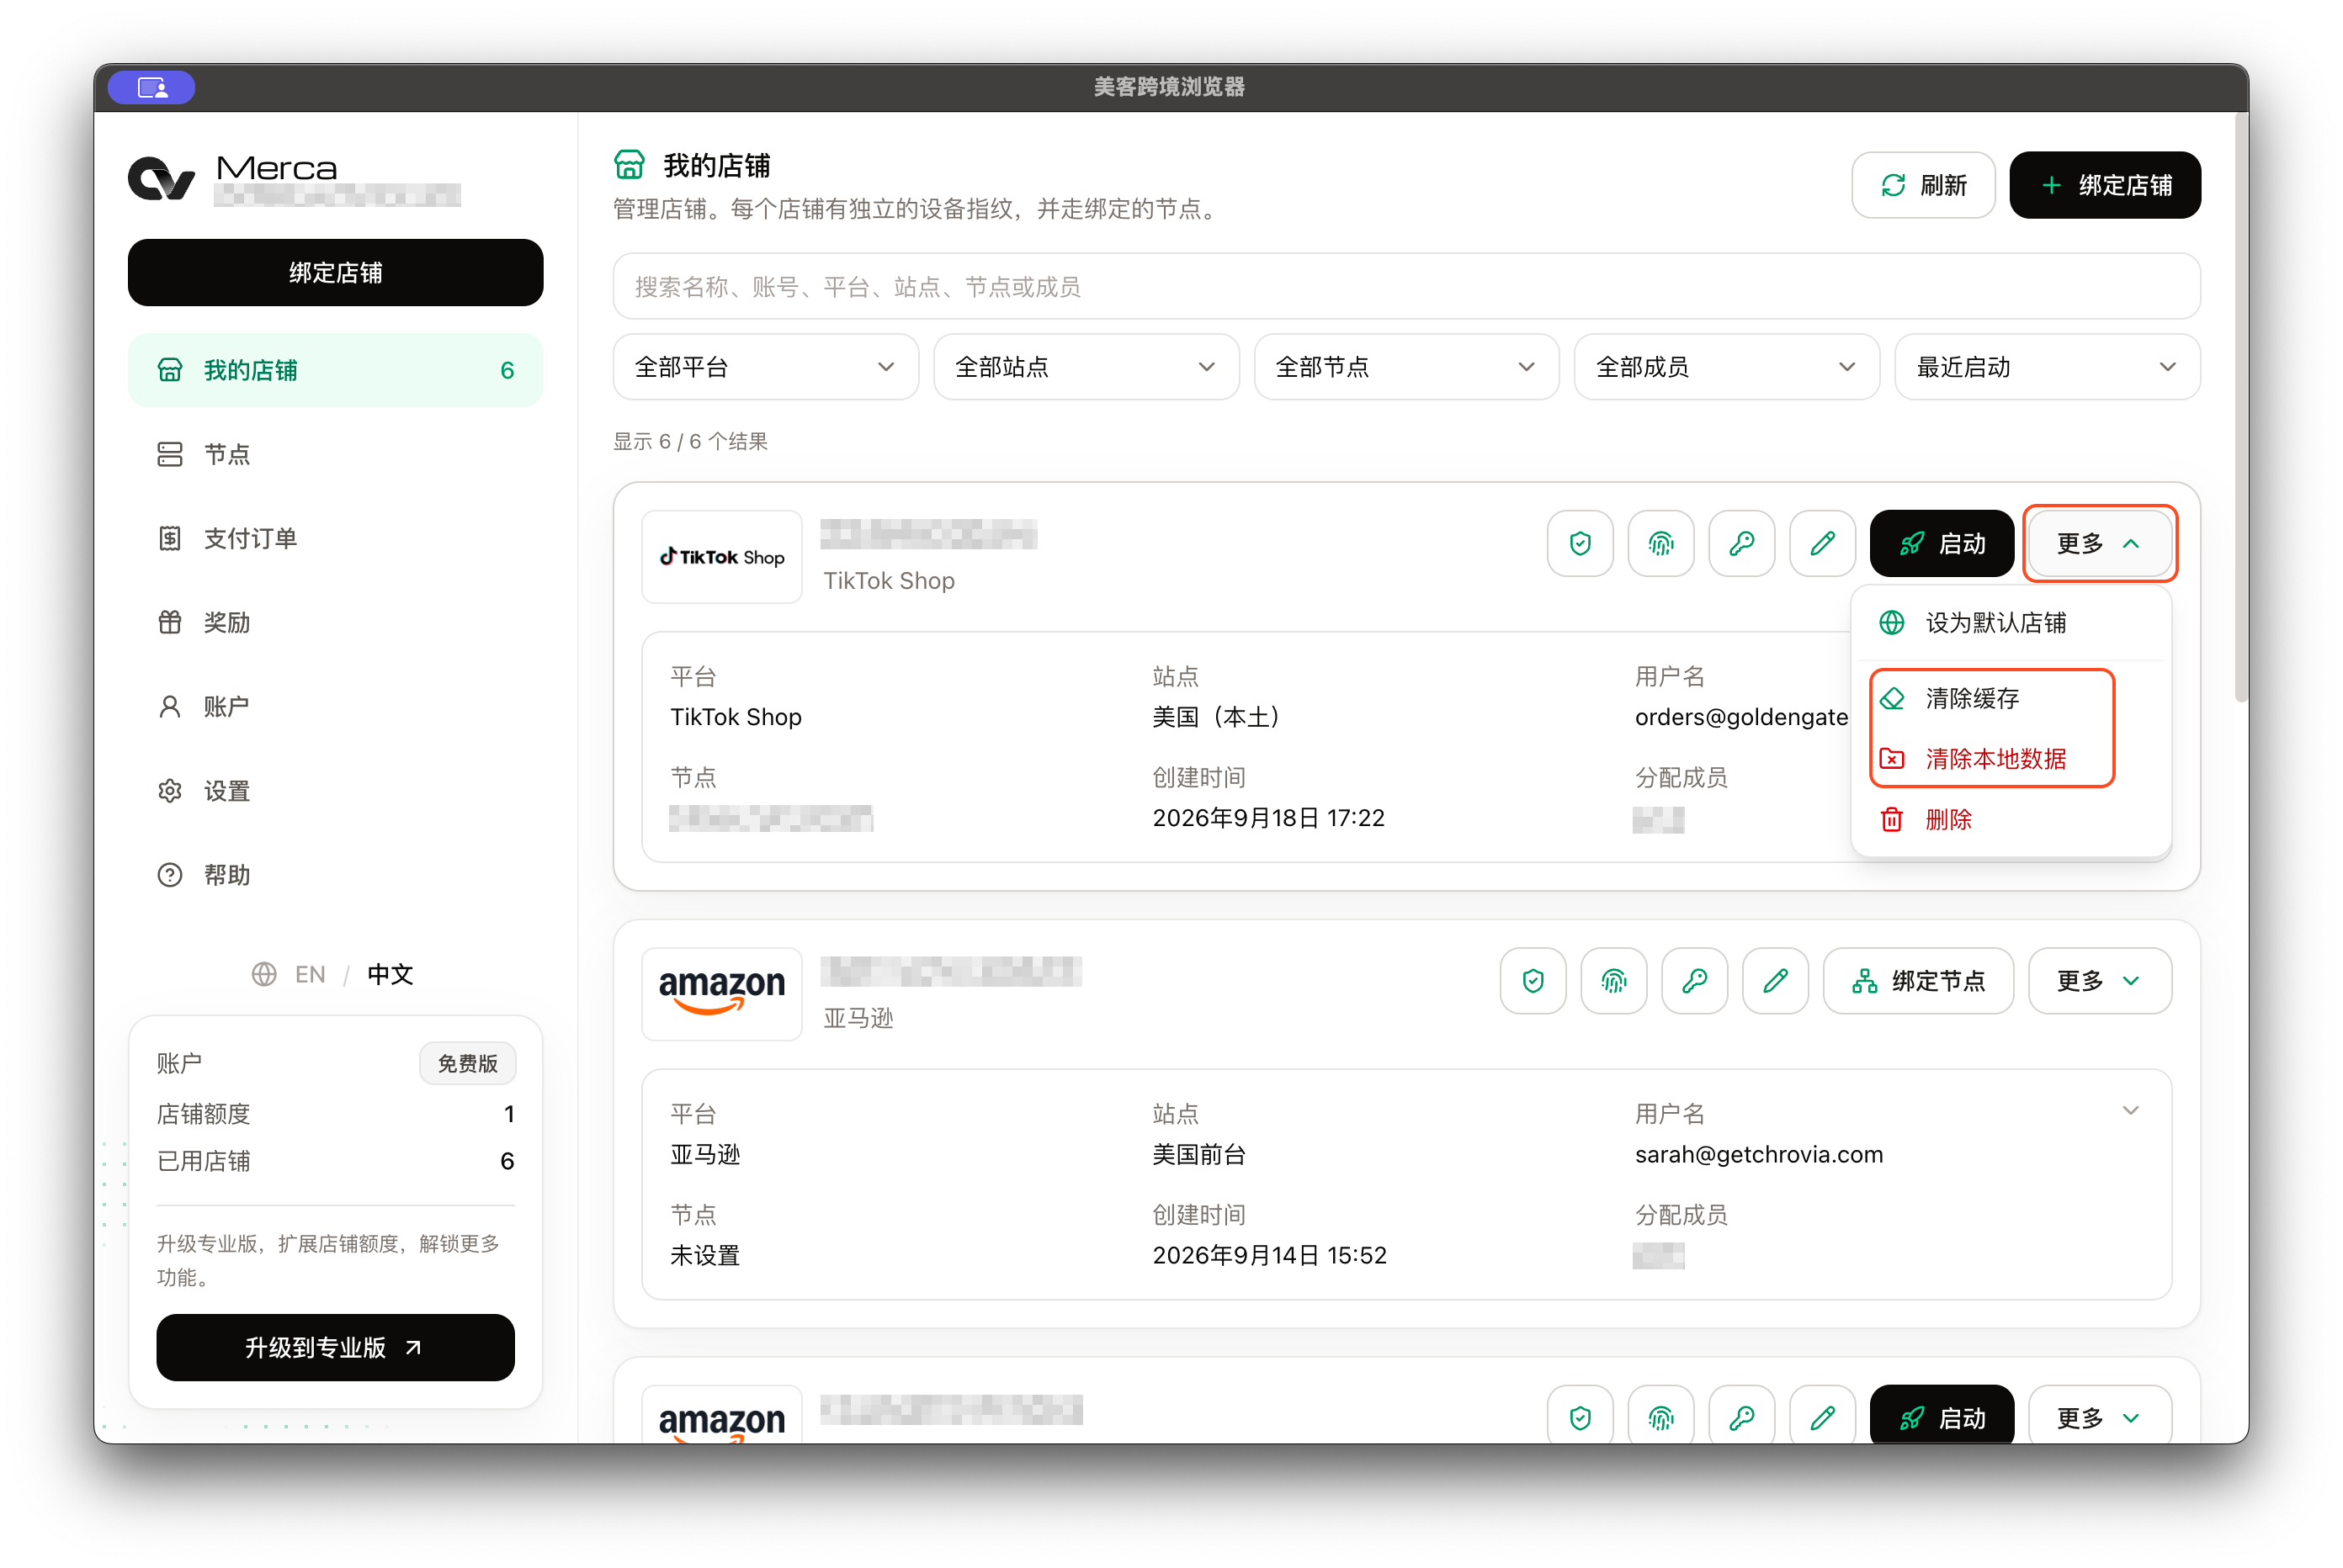Screen dimensions: 2343x1568
Task: Open 账户 in sidebar
Action: click(335, 706)
